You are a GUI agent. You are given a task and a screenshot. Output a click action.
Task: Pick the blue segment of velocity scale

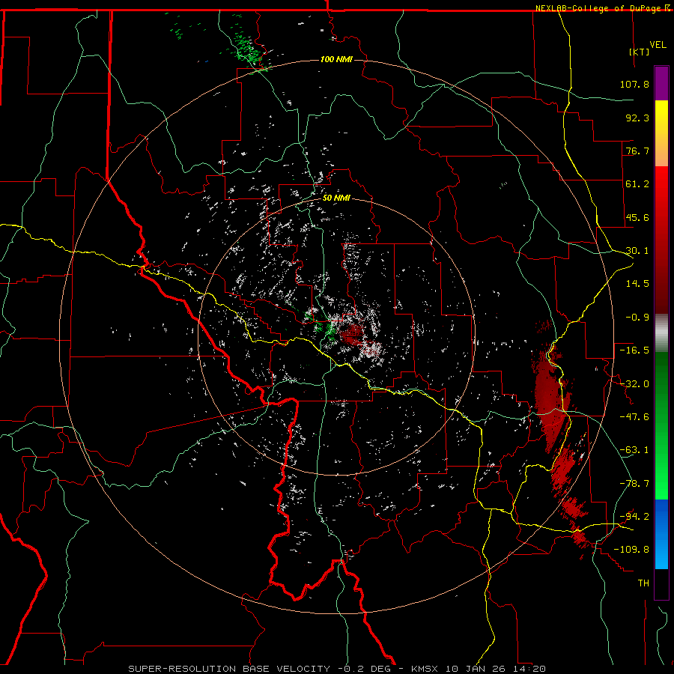pyautogui.click(x=661, y=534)
